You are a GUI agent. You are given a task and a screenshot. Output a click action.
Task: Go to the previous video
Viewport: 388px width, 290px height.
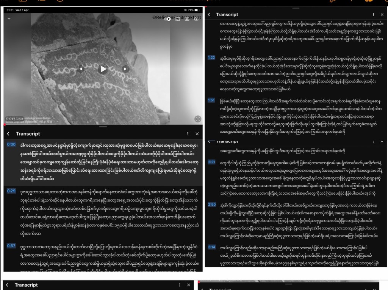point(81,69)
